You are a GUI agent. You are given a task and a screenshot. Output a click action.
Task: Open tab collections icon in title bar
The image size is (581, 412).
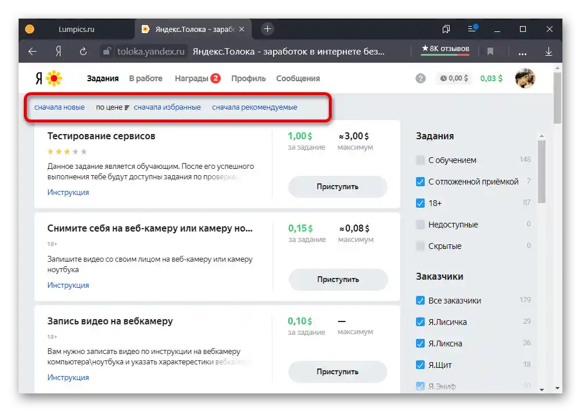(446, 29)
